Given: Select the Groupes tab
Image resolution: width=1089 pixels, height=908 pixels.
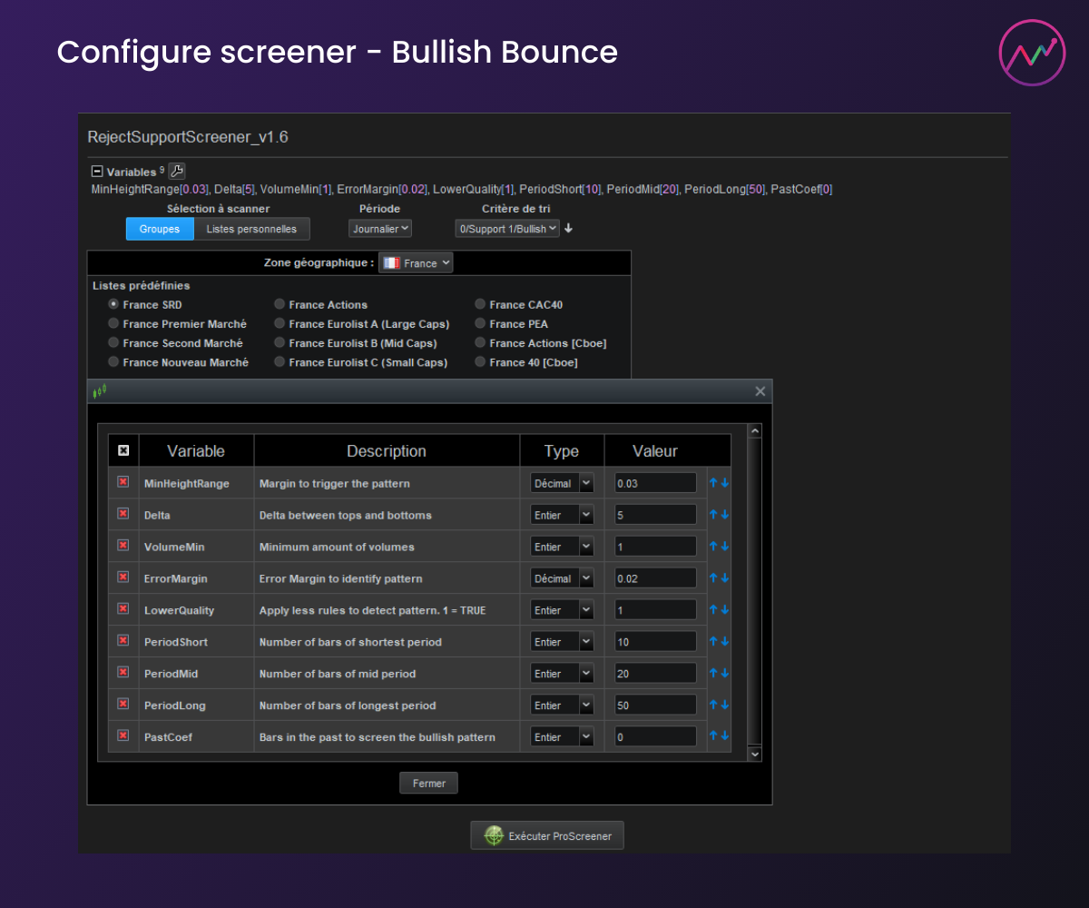Looking at the screenshot, I should [x=160, y=229].
